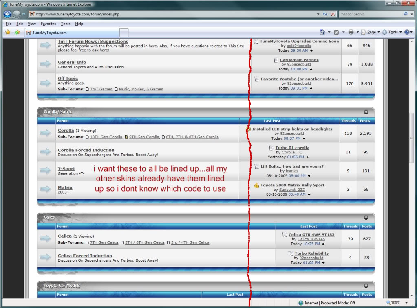The height and width of the screenshot is (308, 417).
Task: Open the recent pages dropdown arrow
Action: 24,14
